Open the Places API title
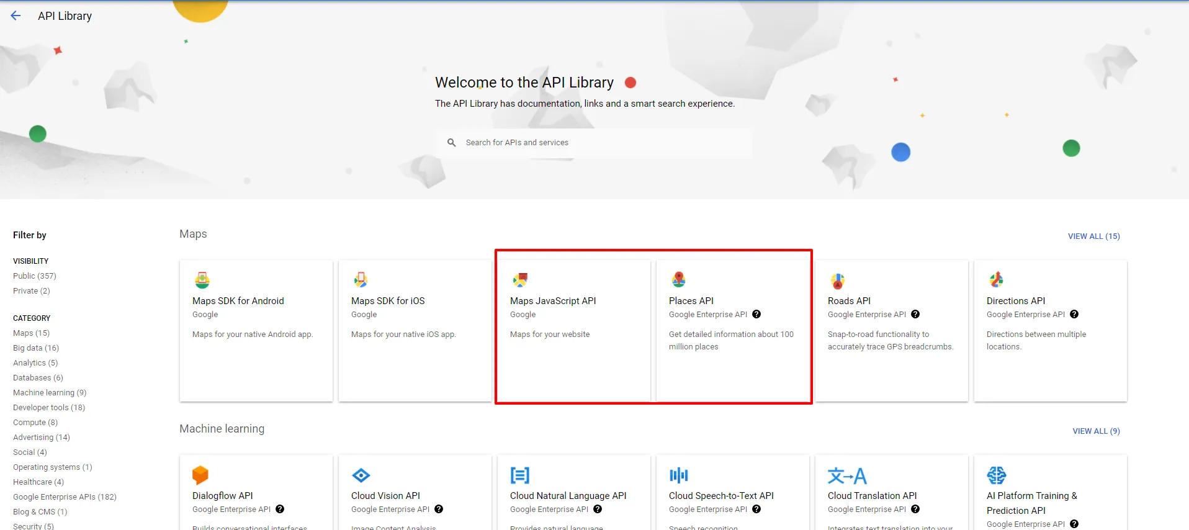The width and height of the screenshot is (1189, 530). click(691, 301)
